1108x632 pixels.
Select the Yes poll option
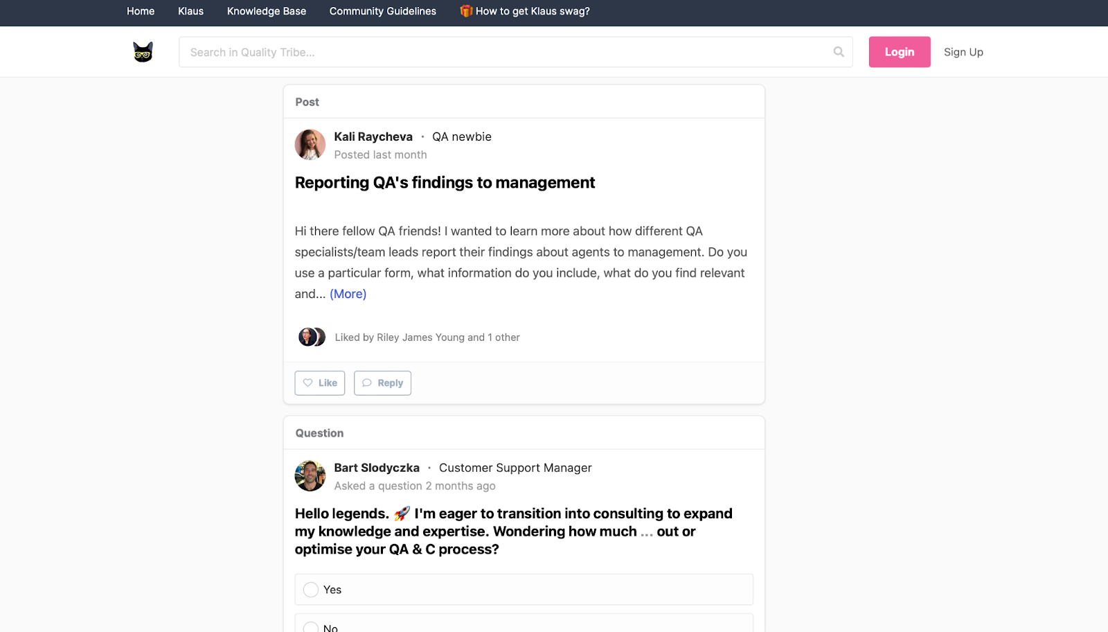pyautogui.click(x=524, y=590)
